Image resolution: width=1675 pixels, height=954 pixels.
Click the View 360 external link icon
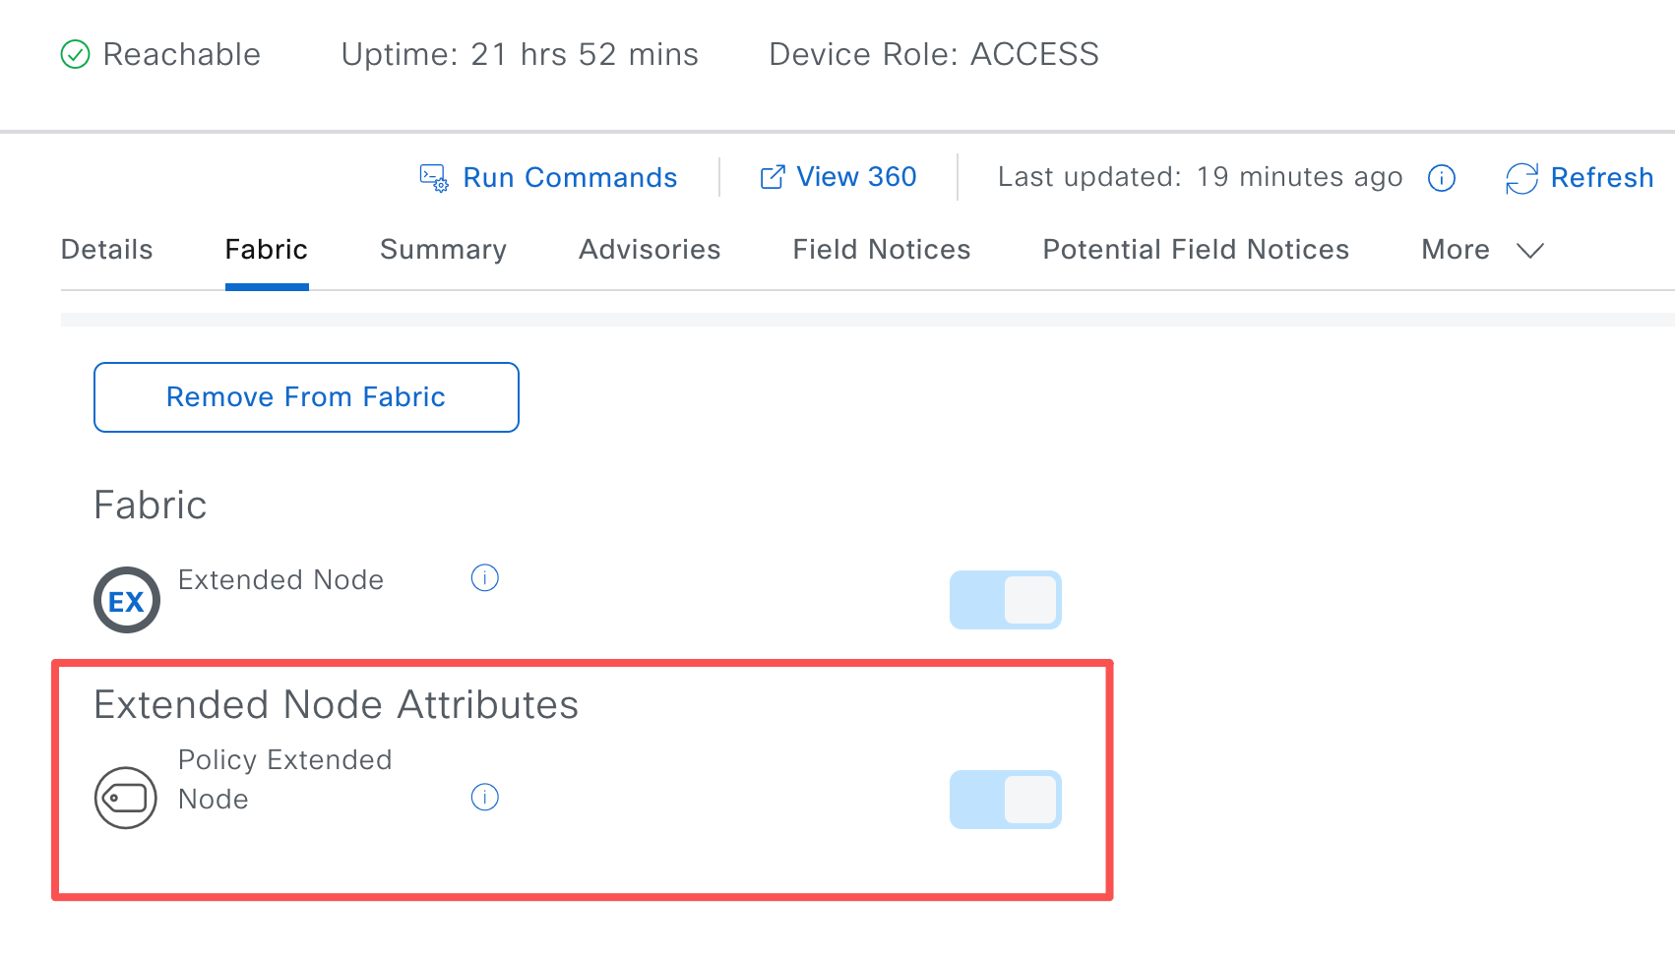773,177
